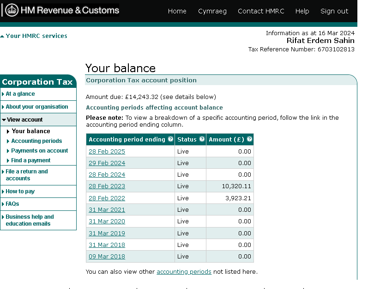Open accounting period 31 Mar 2019

pyautogui.click(x=107, y=233)
